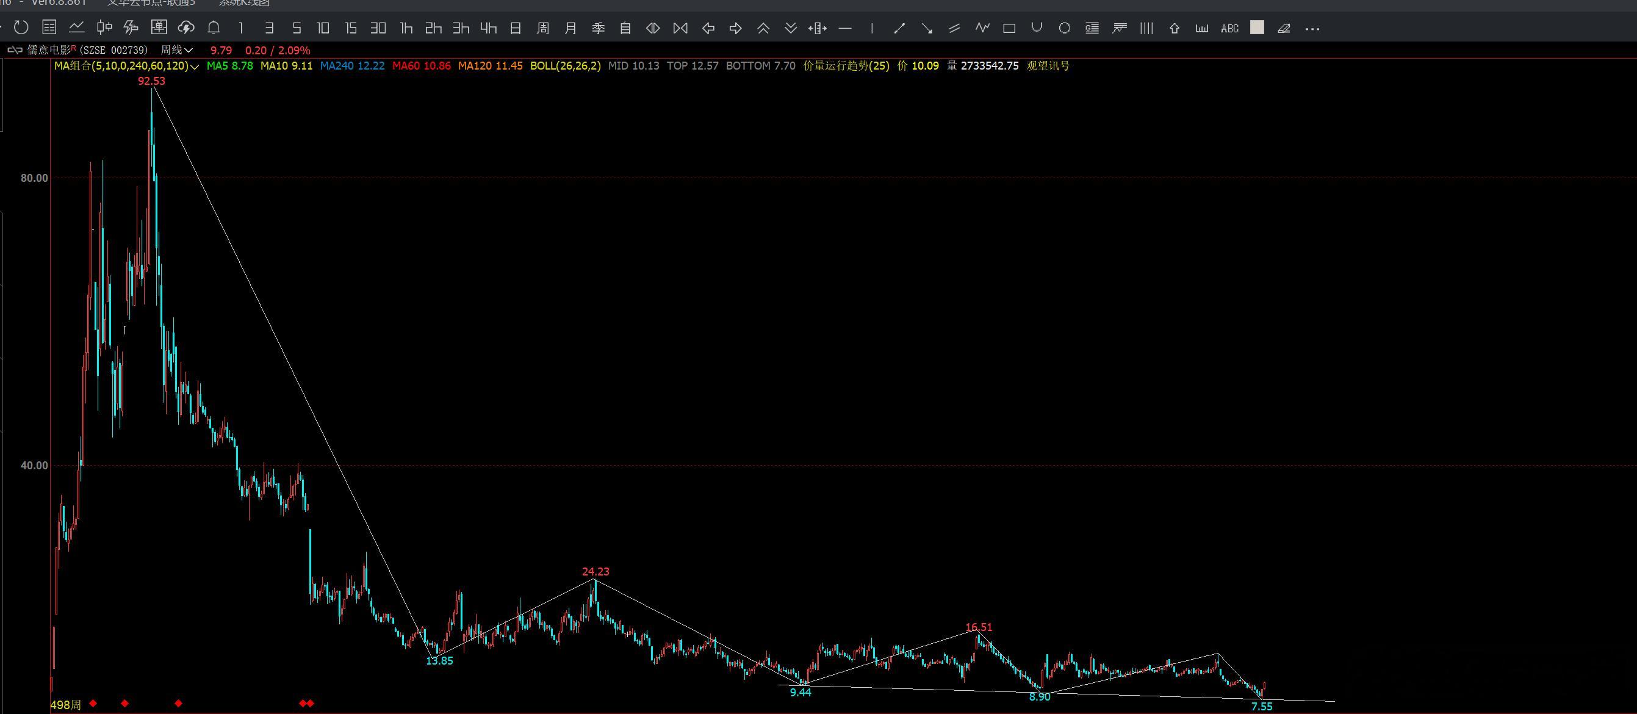The width and height of the screenshot is (1637, 714).
Task: Switch to the 日 daily period
Action: [516, 28]
